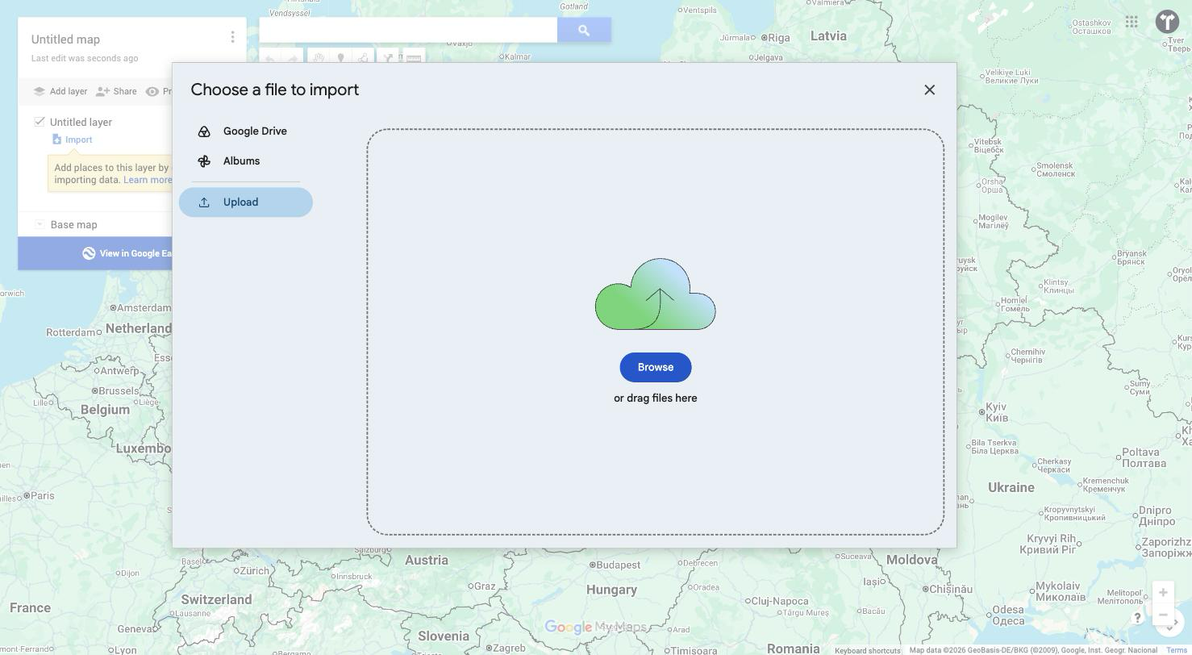Select the Draw a line tool
Screen dimensions: 1192x655
coord(363,58)
